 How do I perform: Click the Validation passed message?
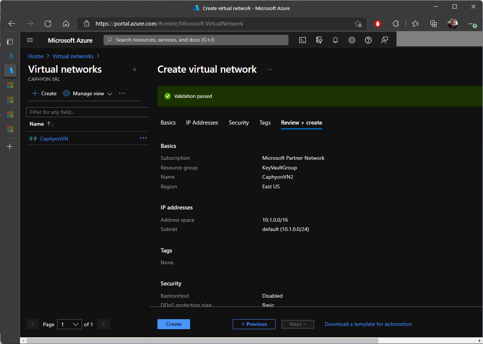[x=193, y=96]
